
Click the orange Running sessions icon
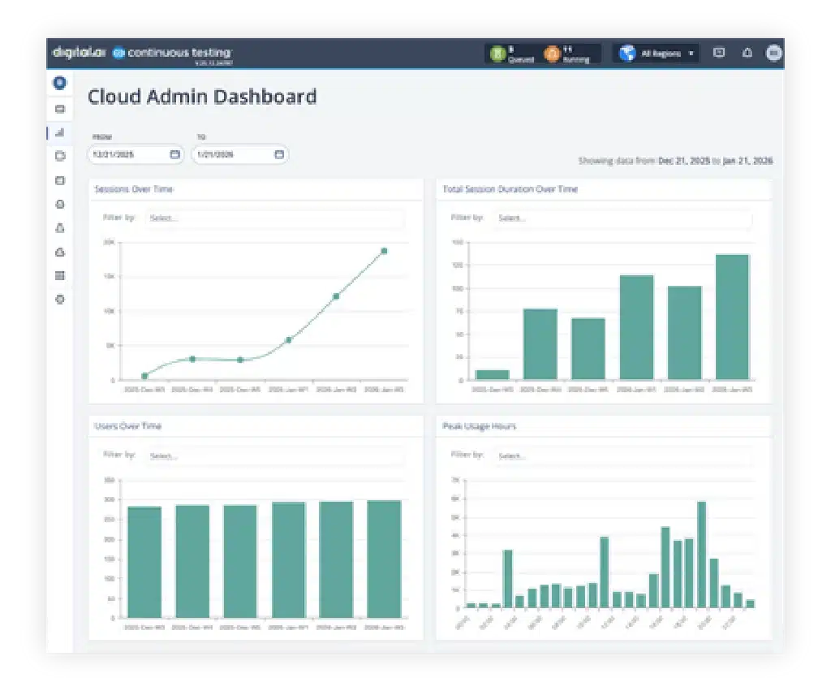(553, 54)
